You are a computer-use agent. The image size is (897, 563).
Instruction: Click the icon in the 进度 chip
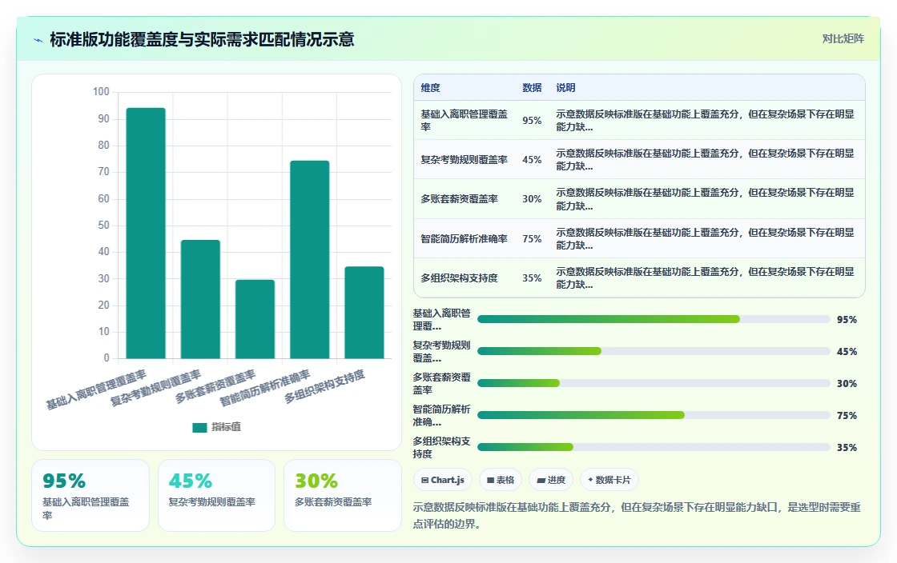coord(541,481)
